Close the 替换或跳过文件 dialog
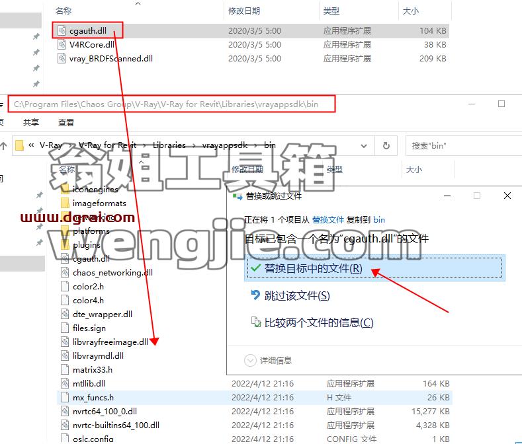The width and height of the screenshot is (522, 444). (x=507, y=196)
